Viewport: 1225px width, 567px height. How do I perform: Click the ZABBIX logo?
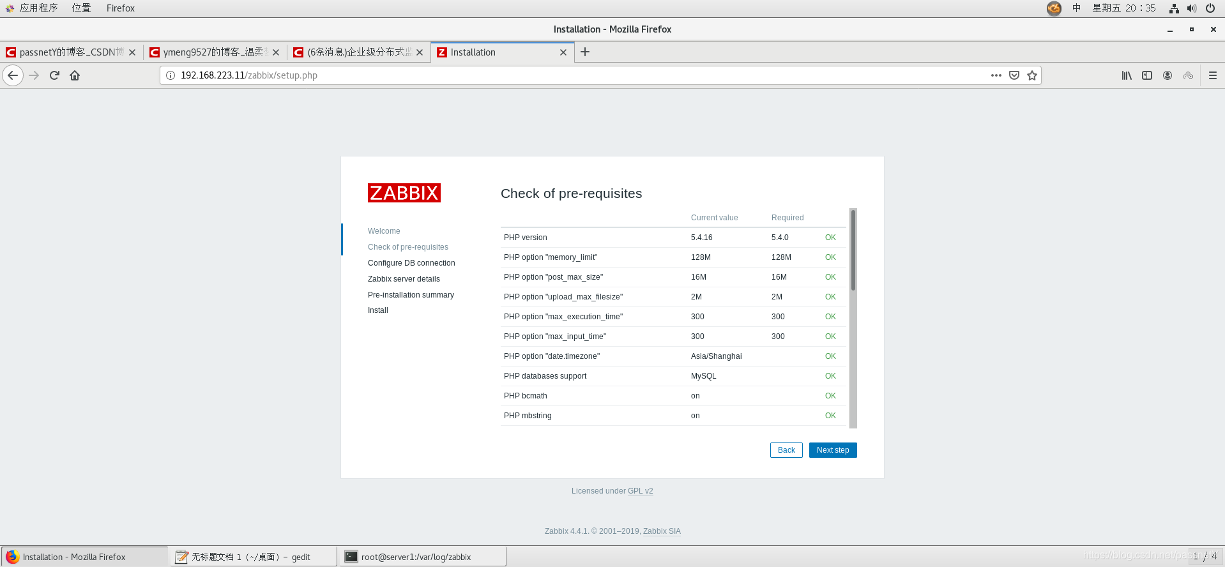click(x=404, y=193)
